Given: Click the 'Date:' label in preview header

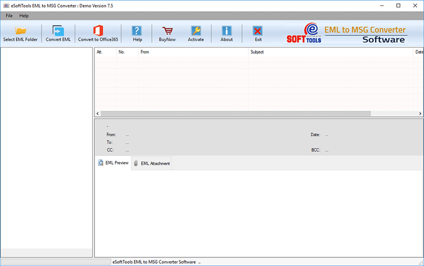Looking at the screenshot, I should 315,135.
